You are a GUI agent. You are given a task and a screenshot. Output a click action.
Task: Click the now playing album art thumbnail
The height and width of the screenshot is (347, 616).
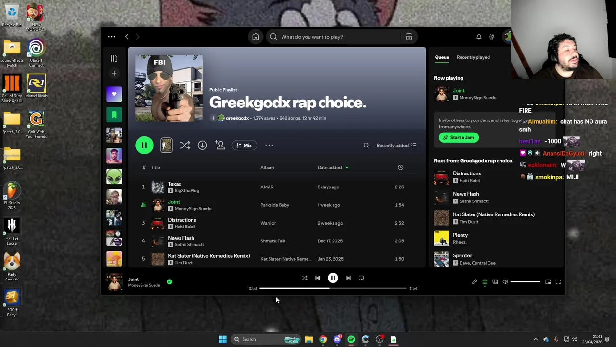click(x=115, y=282)
